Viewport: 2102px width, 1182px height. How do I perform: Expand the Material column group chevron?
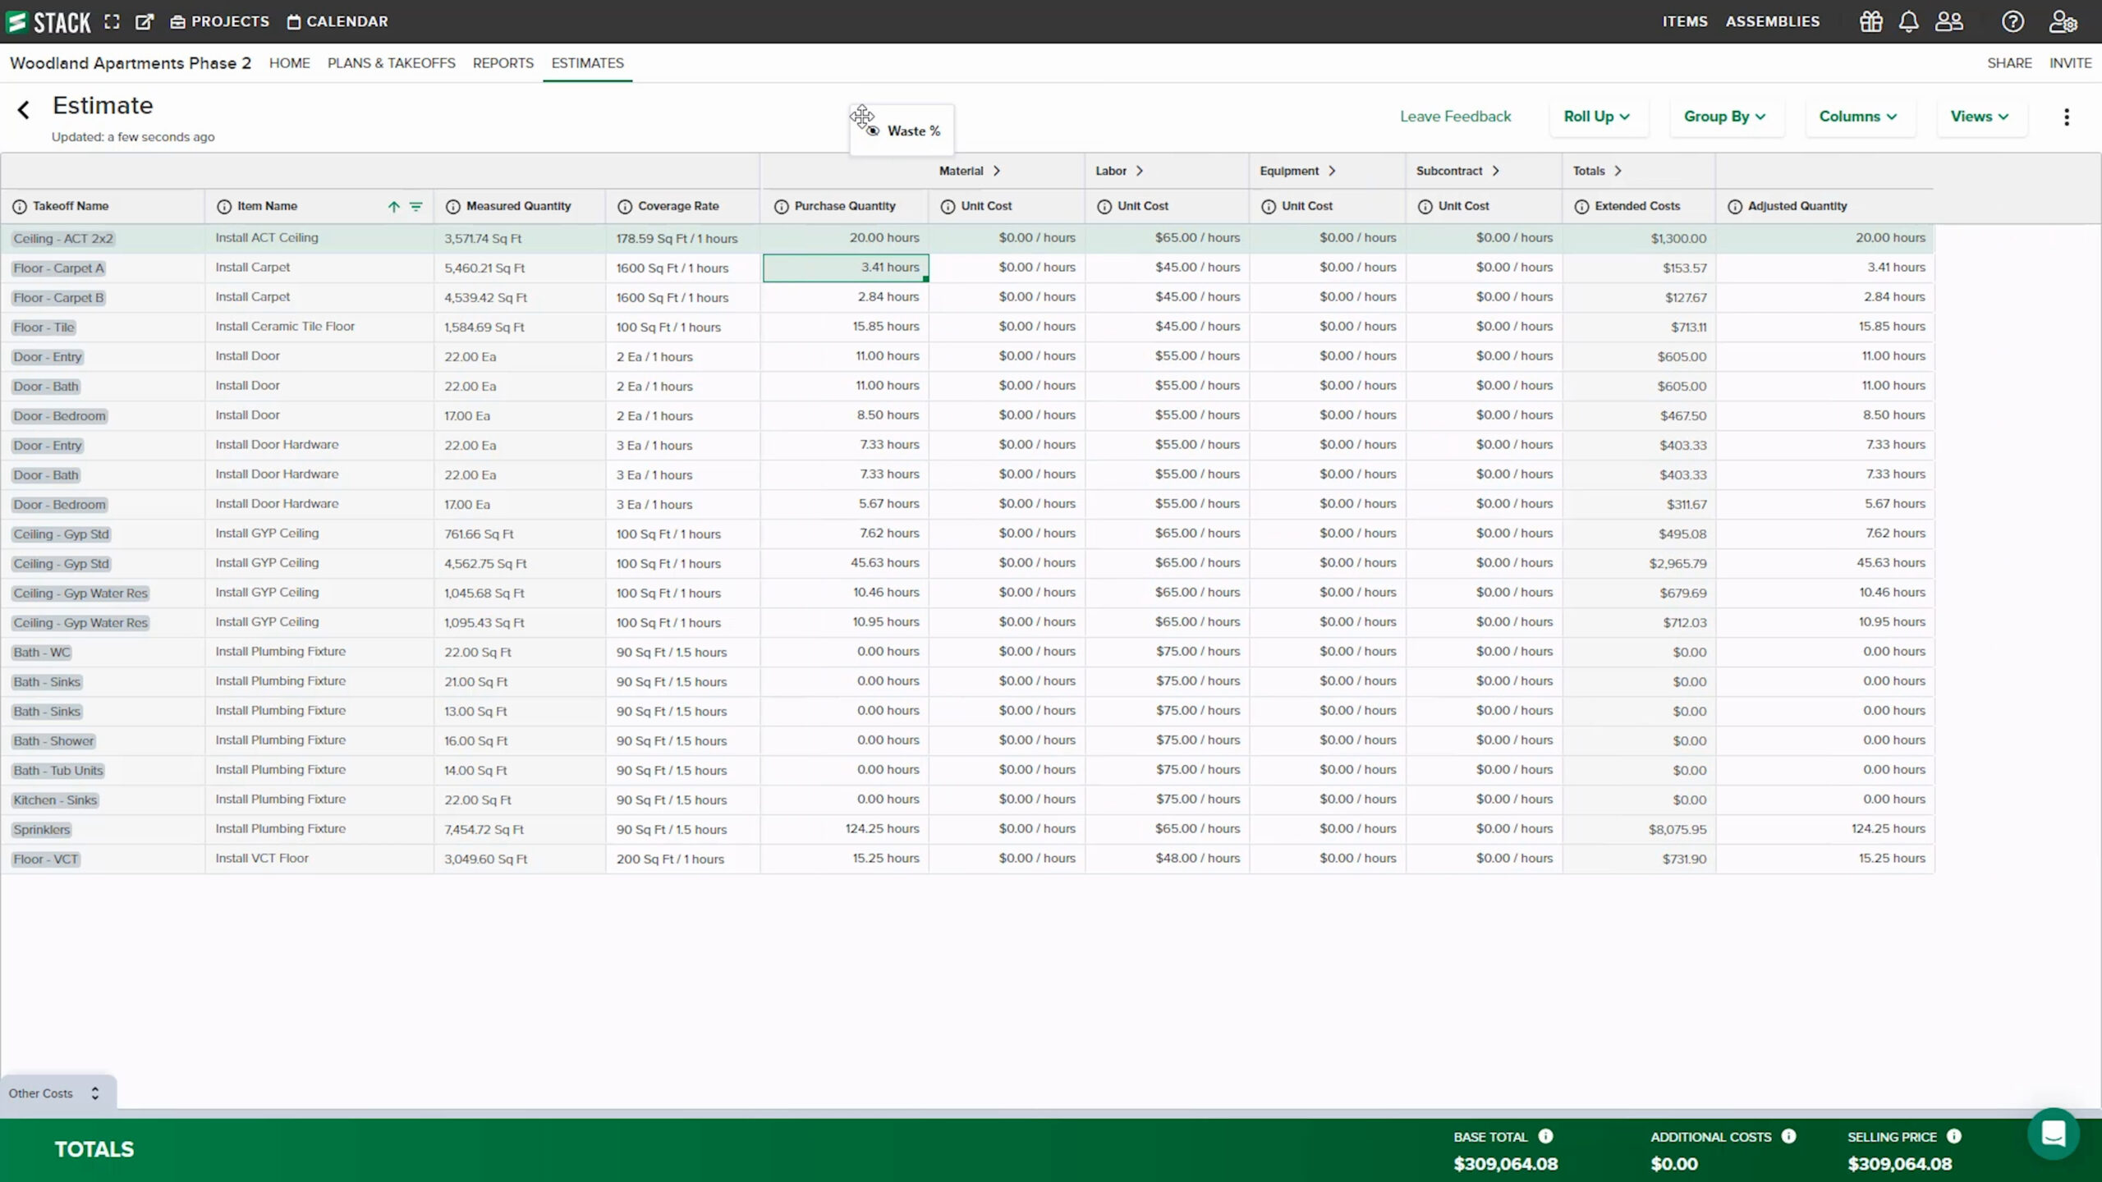[x=998, y=171]
